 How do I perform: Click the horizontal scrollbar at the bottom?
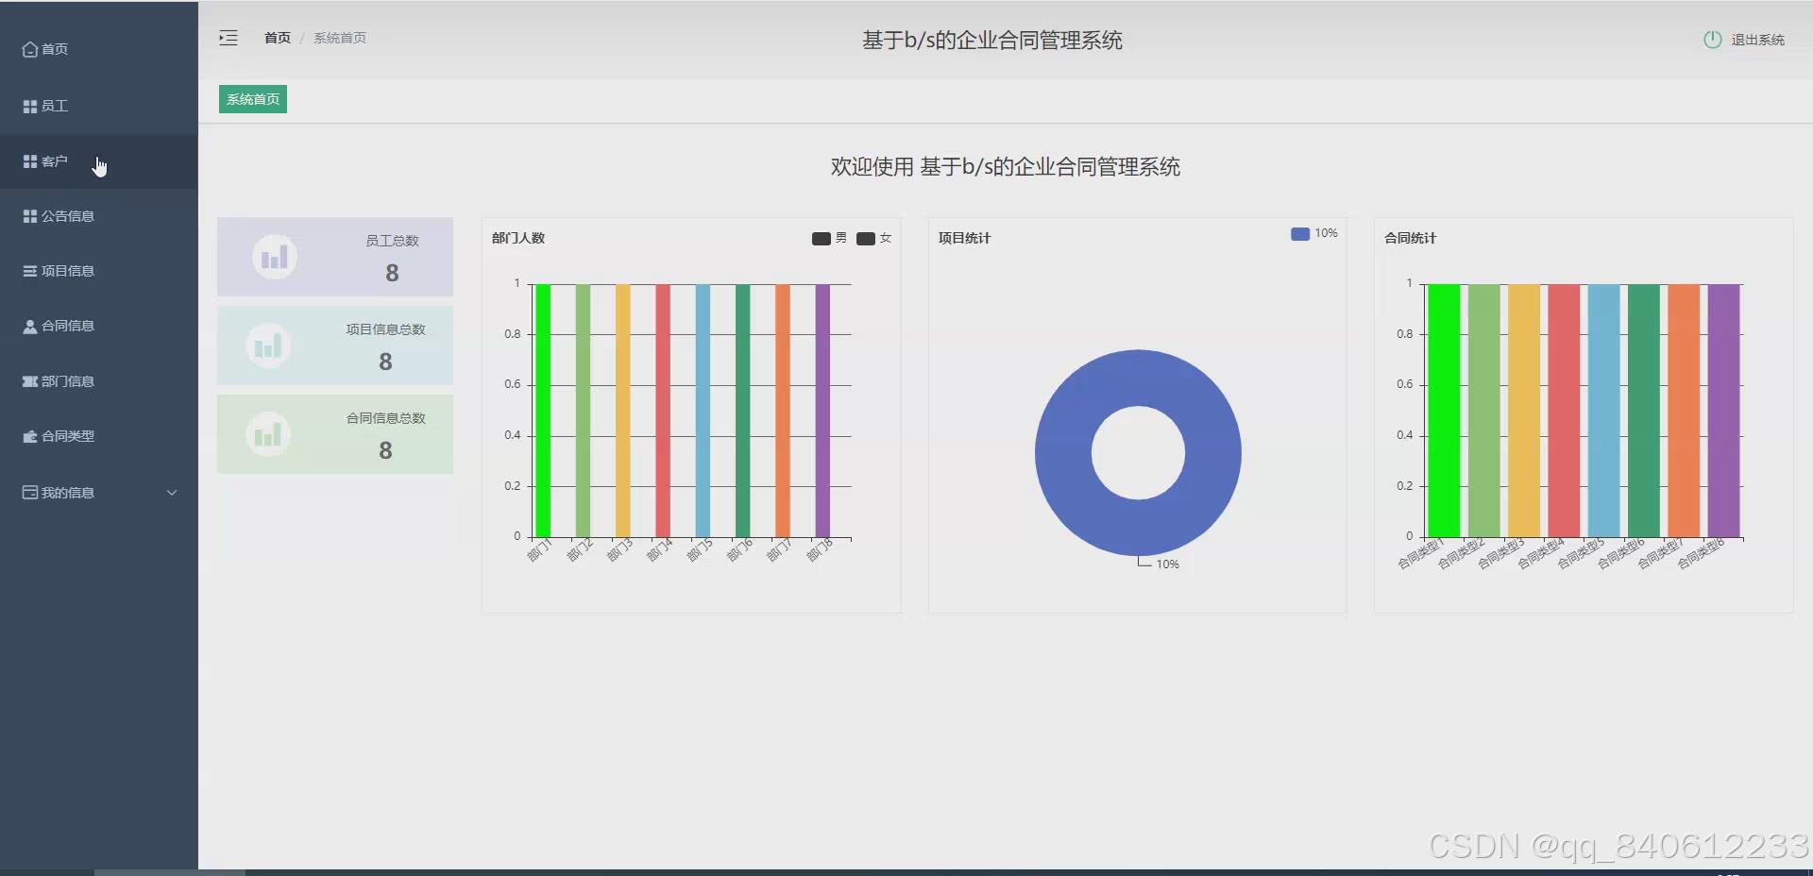pyautogui.click(x=170, y=871)
